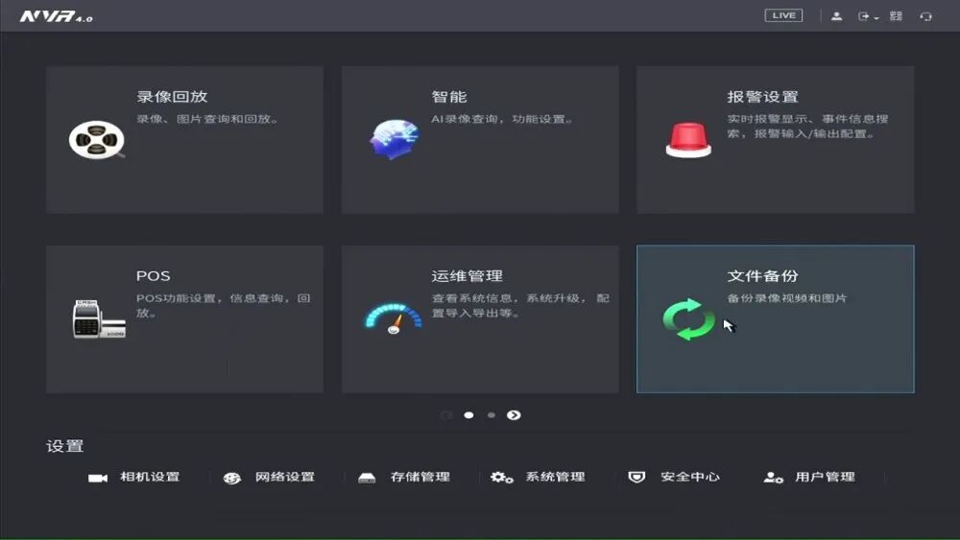The width and height of the screenshot is (960, 540).
Task: Click the NVR 4.0 logo
Action: click(57, 16)
